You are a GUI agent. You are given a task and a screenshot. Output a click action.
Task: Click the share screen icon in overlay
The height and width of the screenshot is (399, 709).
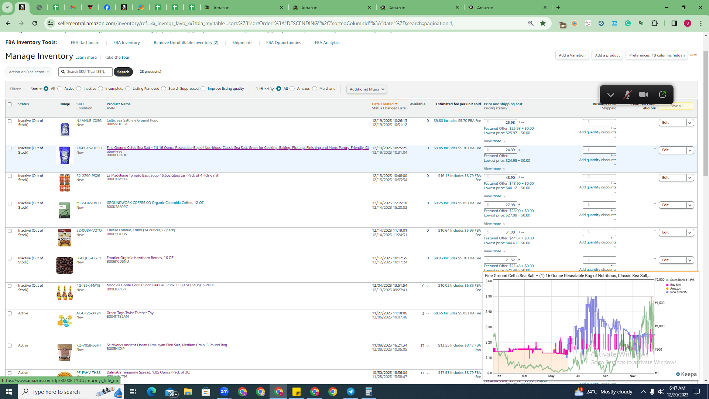[x=662, y=95]
